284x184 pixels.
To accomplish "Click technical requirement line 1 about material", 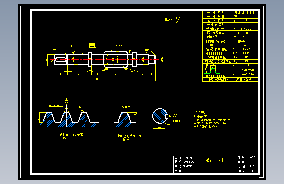I will (201, 117).
